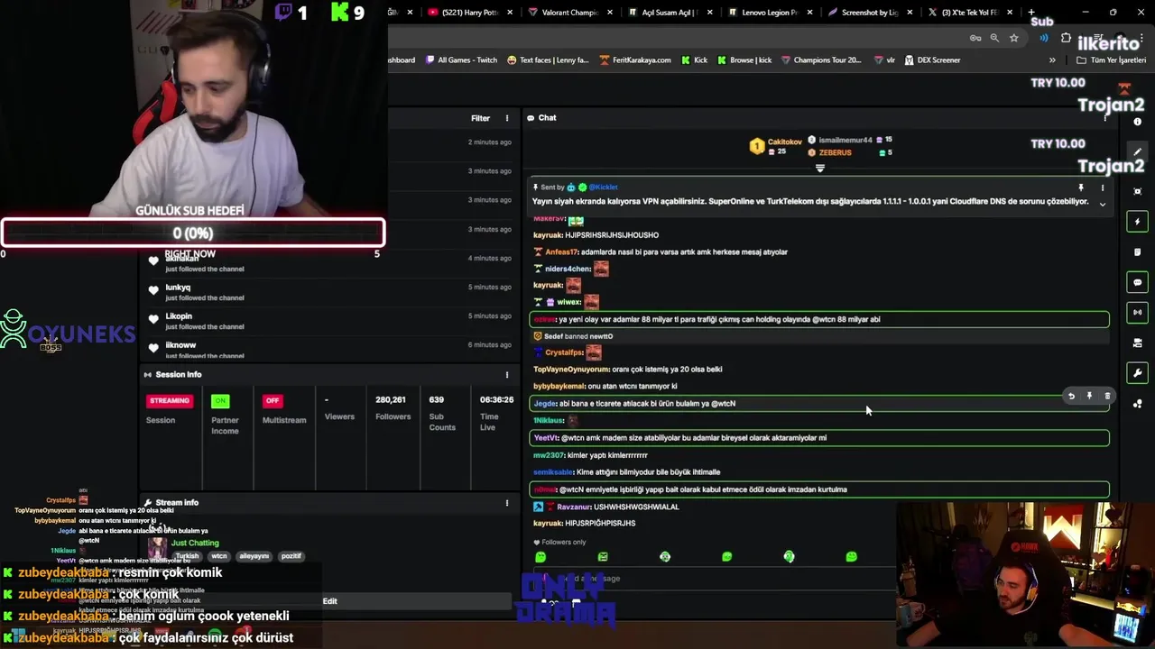Open the Champions Tour bookmark

tap(821, 60)
